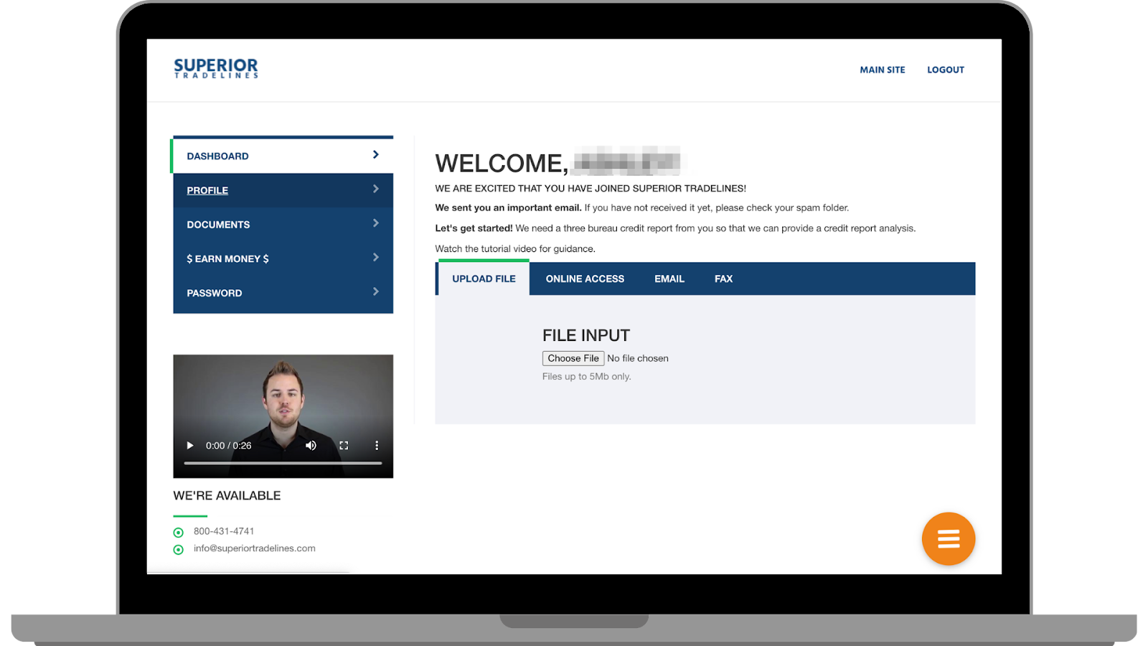Expand the Dashboard chevron arrow

coord(375,155)
